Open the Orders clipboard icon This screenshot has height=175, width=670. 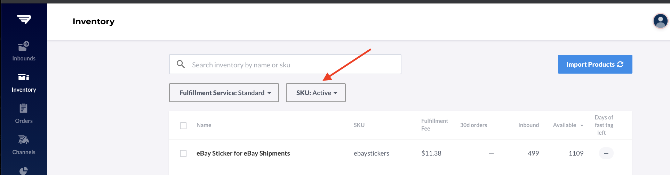click(x=24, y=108)
